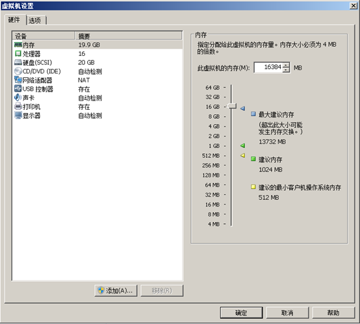Screen dimensions: 360x324
Task: Select the 处理器 processor icon
Action: 18,53
